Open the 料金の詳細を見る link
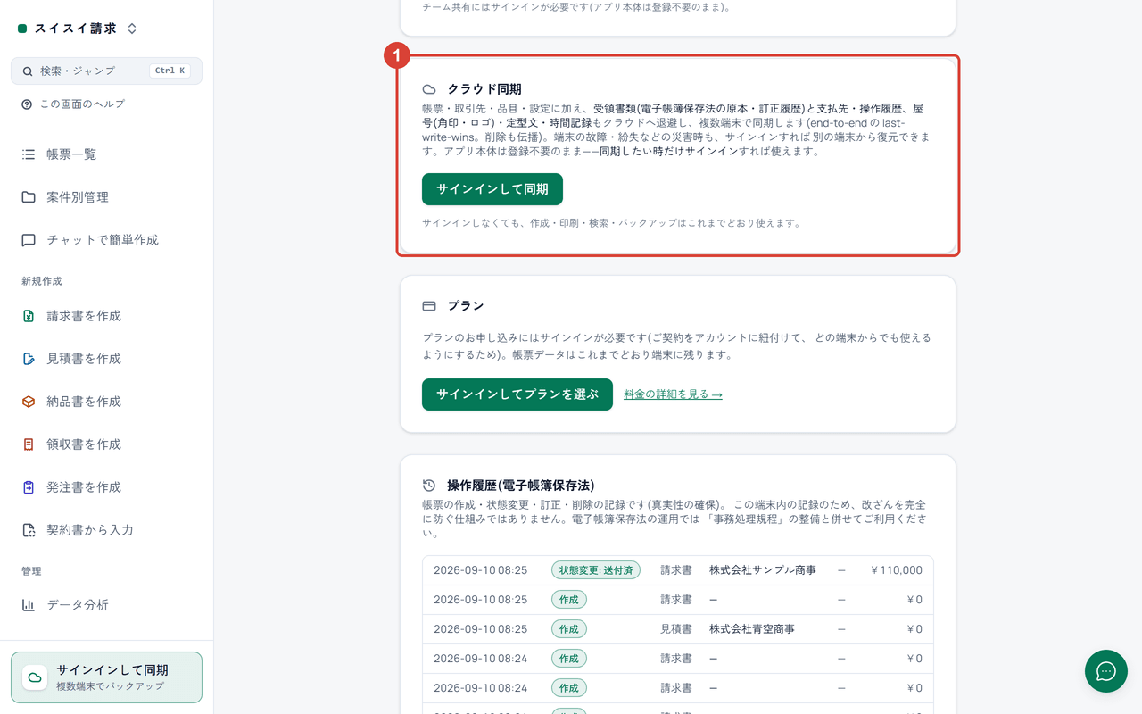Image resolution: width=1142 pixels, height=714 pixels. coord(673,394)
